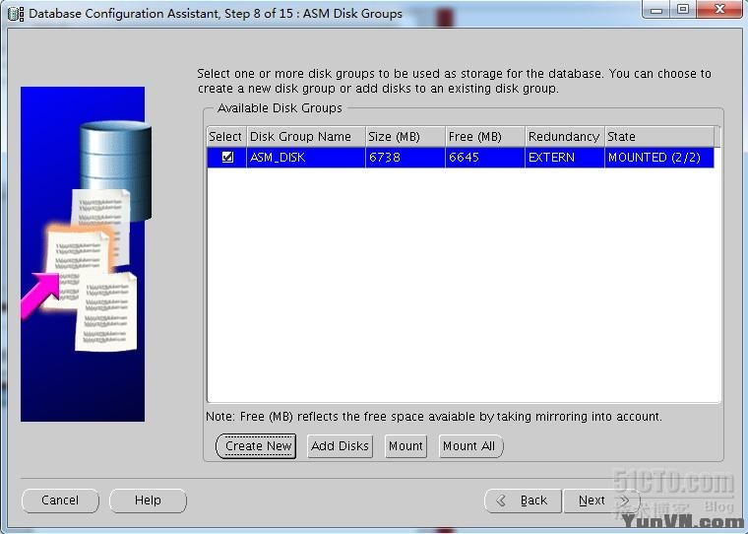Close the assistant window
The width and height of the screenshot is (748, 534).
click(719, 10)
